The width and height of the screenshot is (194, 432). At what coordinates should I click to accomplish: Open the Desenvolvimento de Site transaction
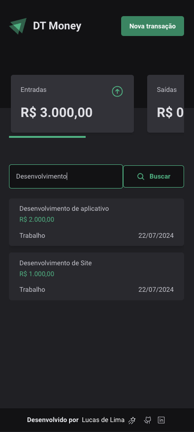[x=97, y=276]
